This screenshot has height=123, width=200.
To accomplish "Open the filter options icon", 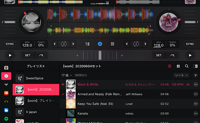I will coord(195,75).
